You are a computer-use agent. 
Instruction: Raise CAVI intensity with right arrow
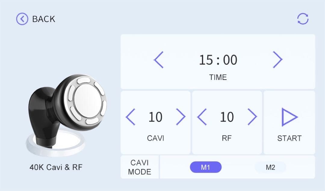click(x=181, y=117)
